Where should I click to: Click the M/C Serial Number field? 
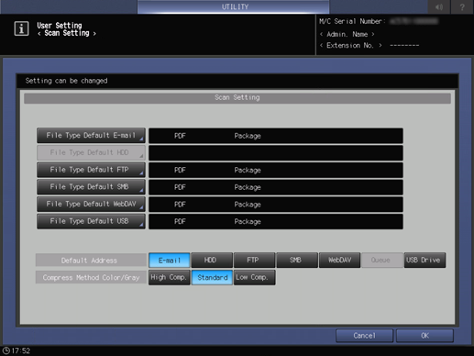379,21
